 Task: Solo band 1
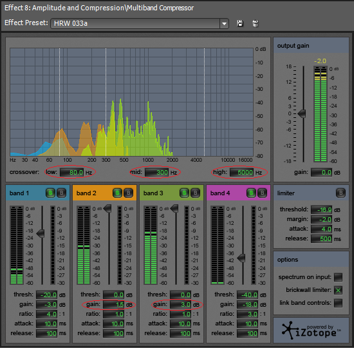(51, 193)
